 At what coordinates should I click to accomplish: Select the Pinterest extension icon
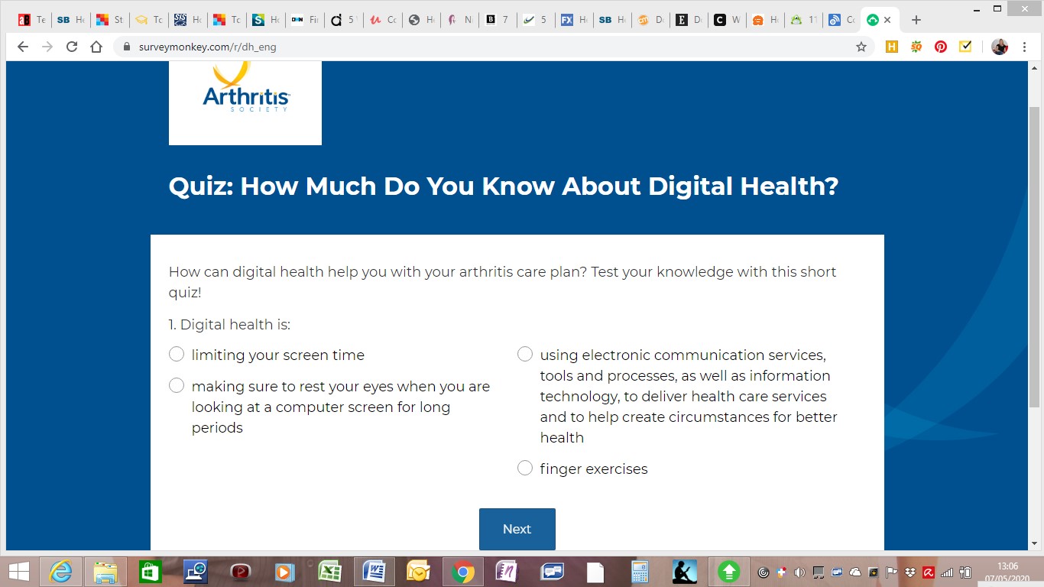[941, 47]
